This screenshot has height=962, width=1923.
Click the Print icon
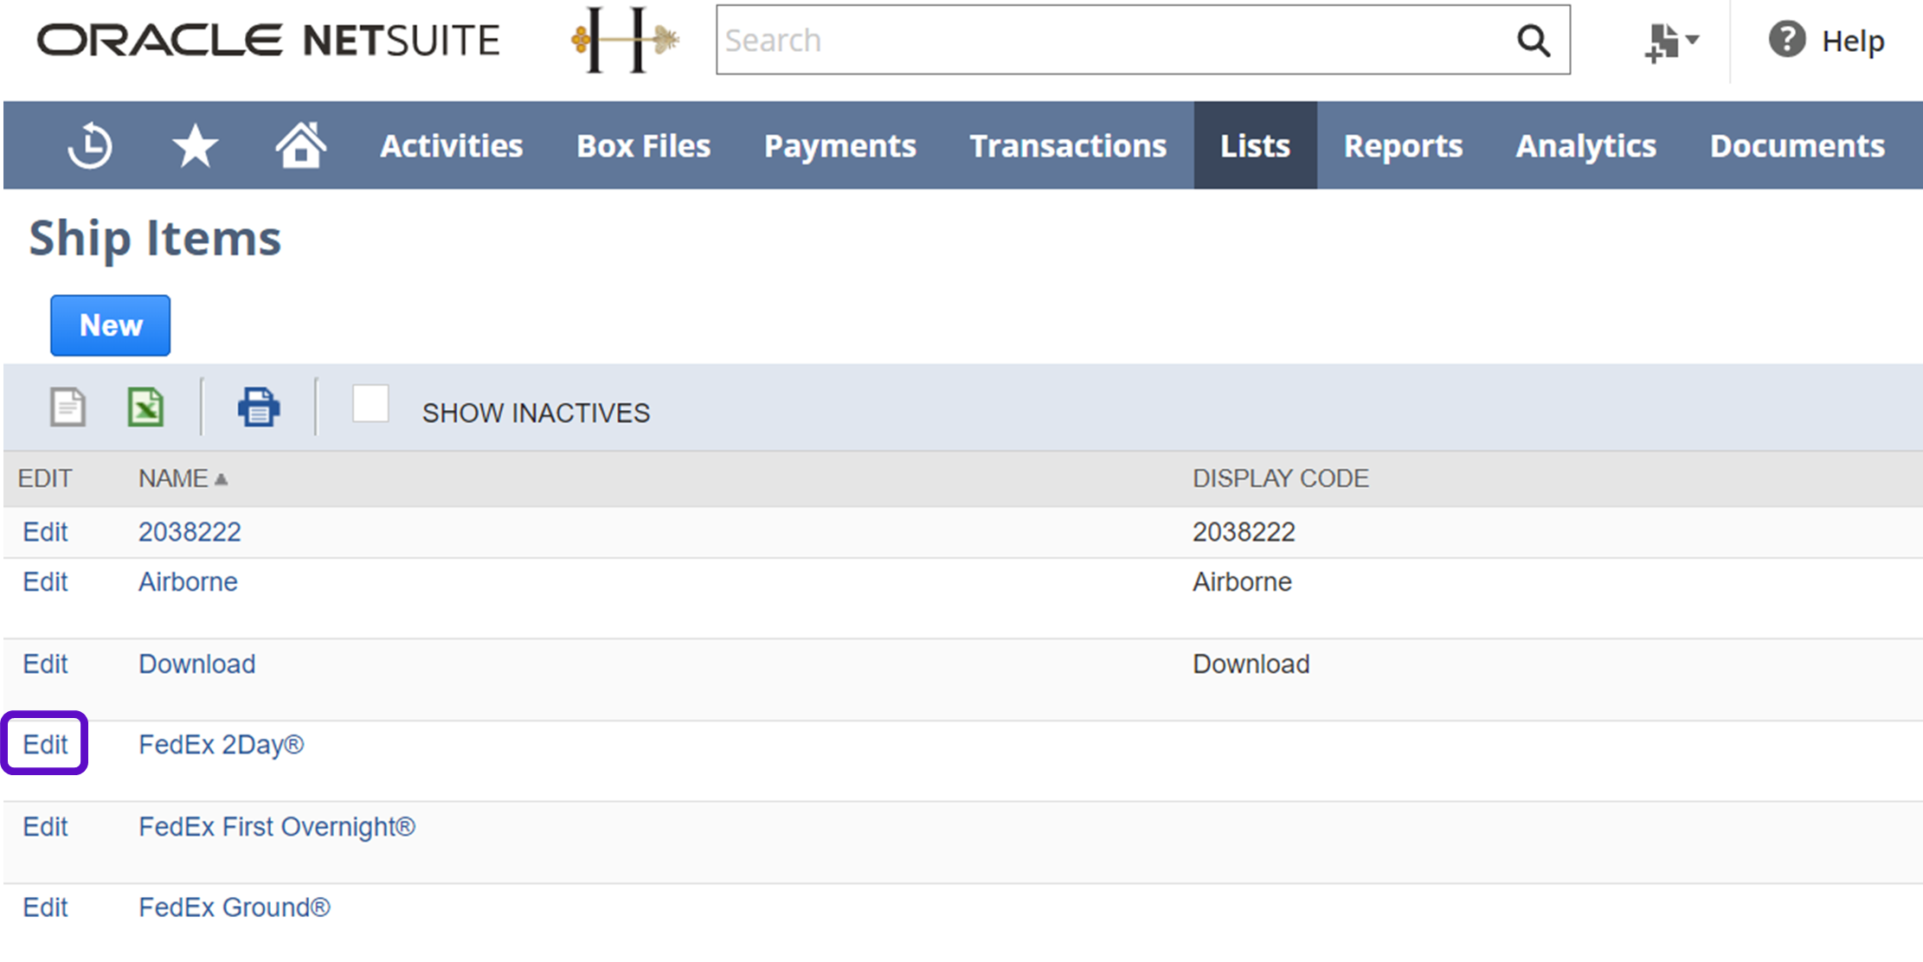point(258,407)
